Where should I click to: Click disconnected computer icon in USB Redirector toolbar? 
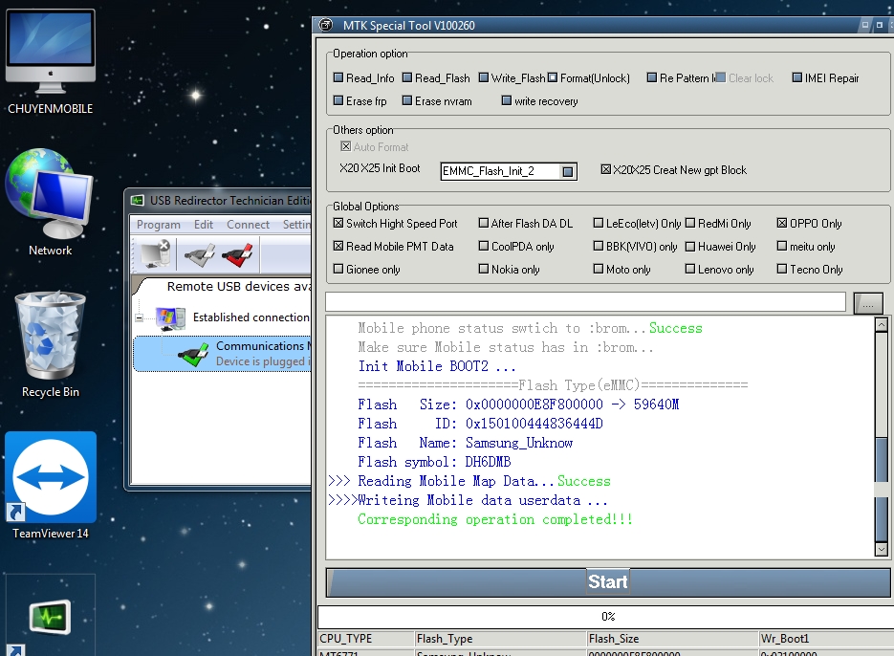tap(155, 253)
